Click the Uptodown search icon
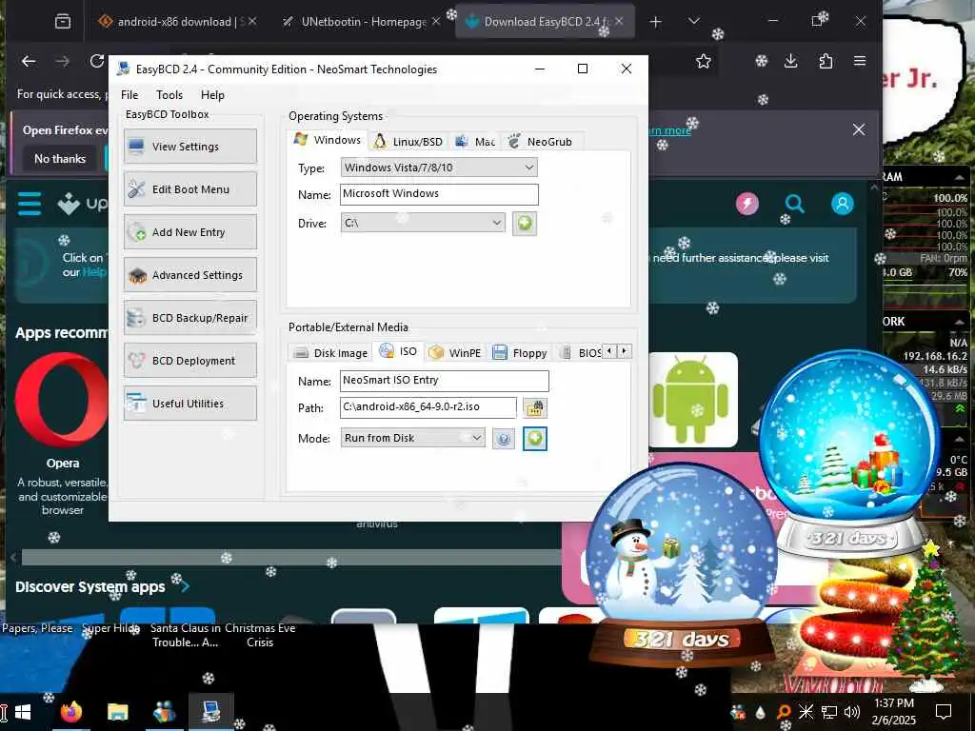The image size is (975, 731). tap(795, 204)
